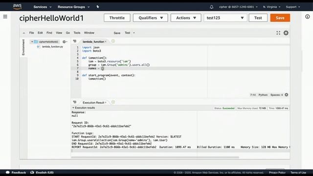
Task: Open the Feedback link
Action: point(19,173)
